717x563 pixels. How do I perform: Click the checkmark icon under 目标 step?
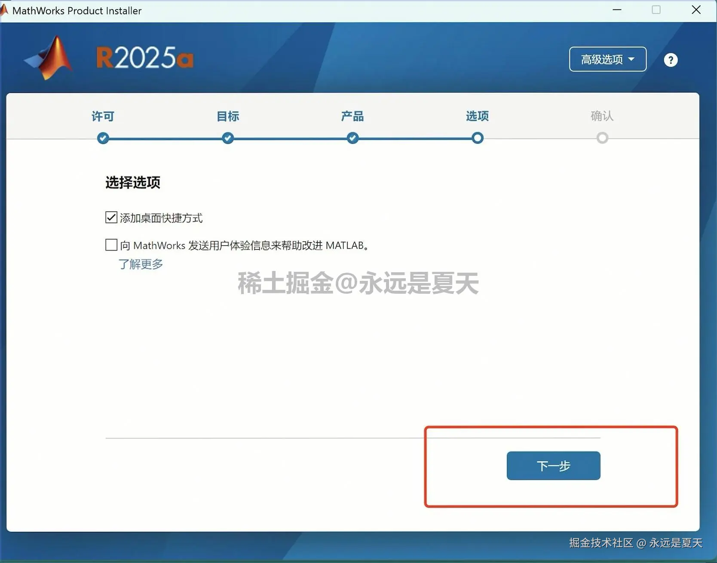tap(227, 138)
